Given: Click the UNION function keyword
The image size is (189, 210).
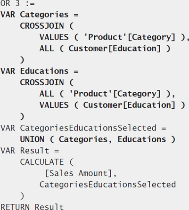Looking at the screenshot, I should pyautogui.click(x=32, y=139).
